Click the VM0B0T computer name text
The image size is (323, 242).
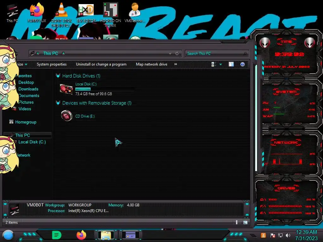[35, 205]
